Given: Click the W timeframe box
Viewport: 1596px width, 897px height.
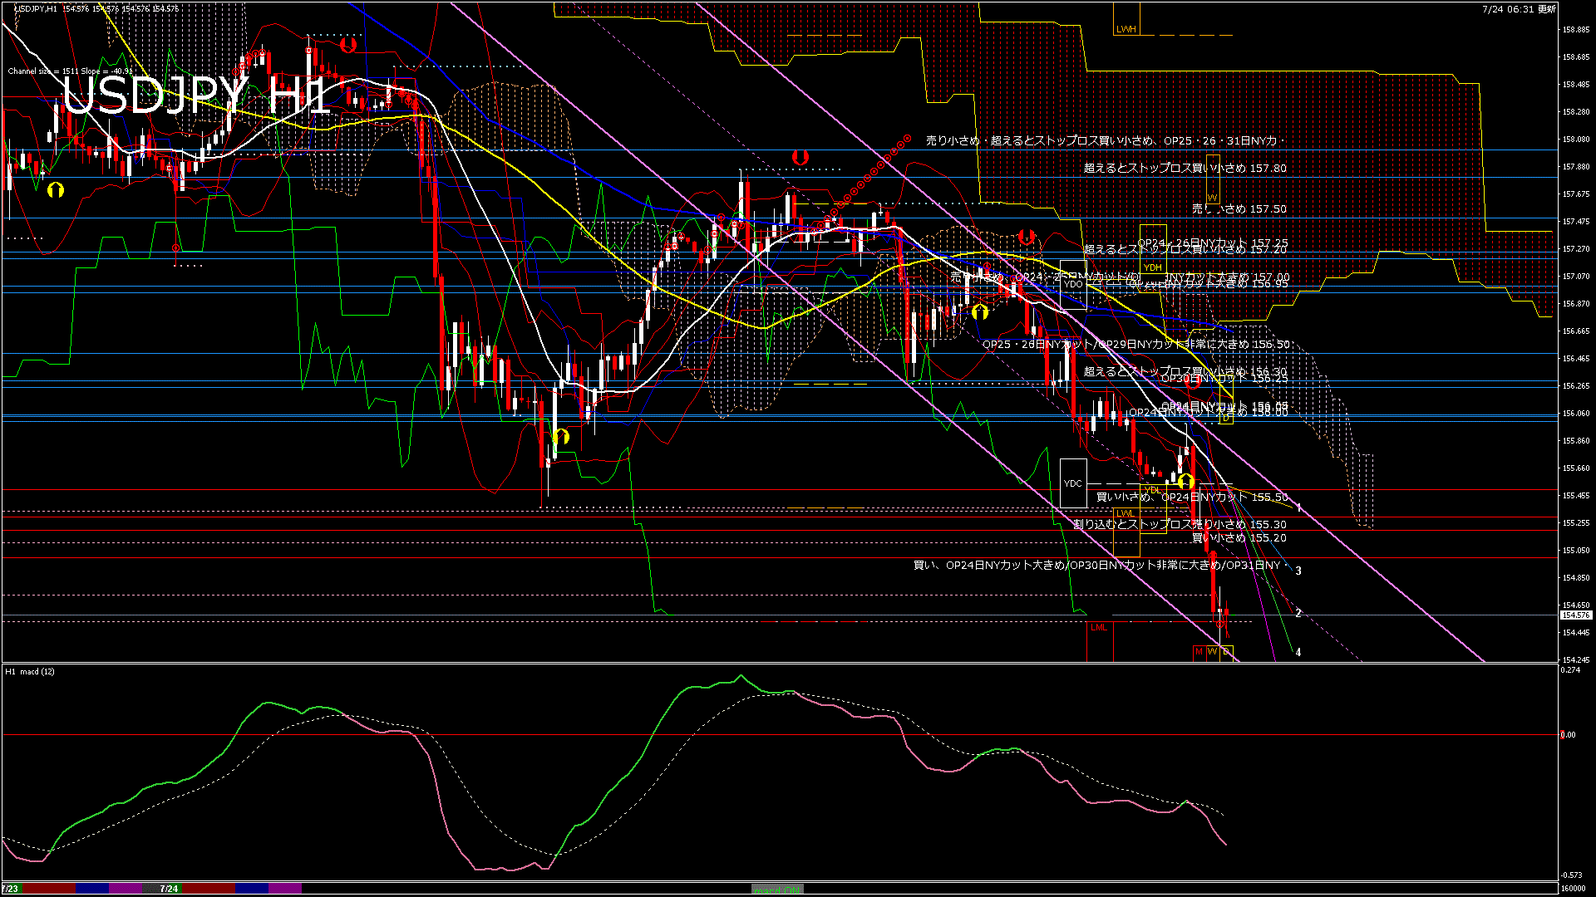Looking at the screenshot, I should tap(1212, 652).
